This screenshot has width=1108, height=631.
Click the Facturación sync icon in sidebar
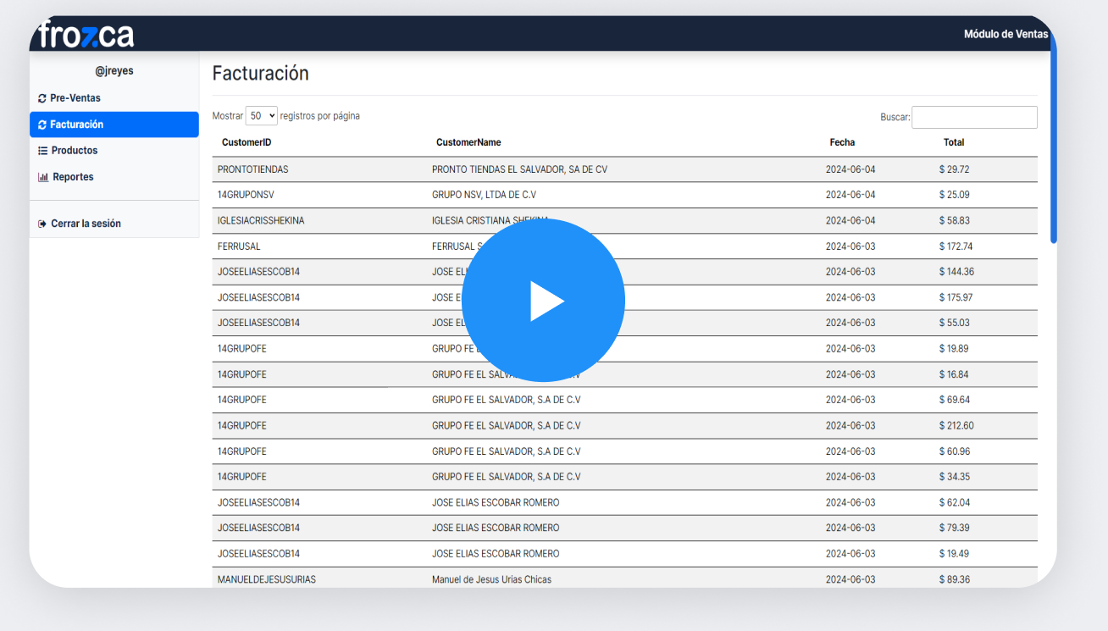pos(42,125)
